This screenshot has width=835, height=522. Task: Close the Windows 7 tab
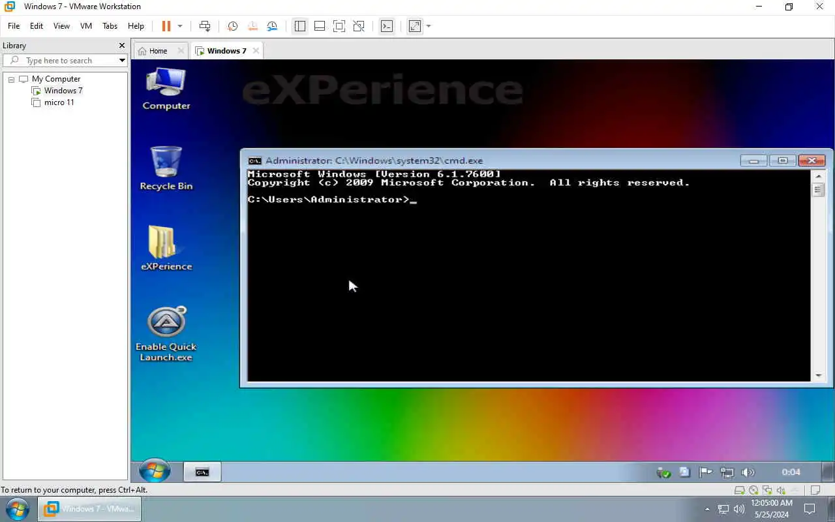[x=256, y=51]
